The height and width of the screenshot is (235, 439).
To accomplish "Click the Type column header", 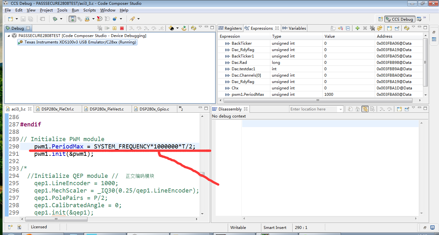I will point(297,36).
